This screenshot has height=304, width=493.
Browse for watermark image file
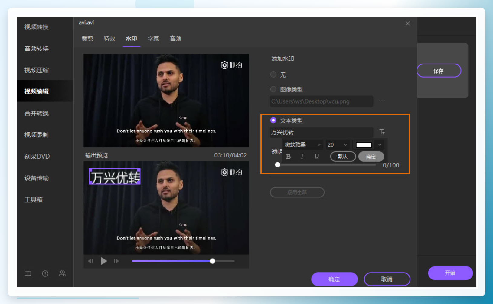coord(382,101)
